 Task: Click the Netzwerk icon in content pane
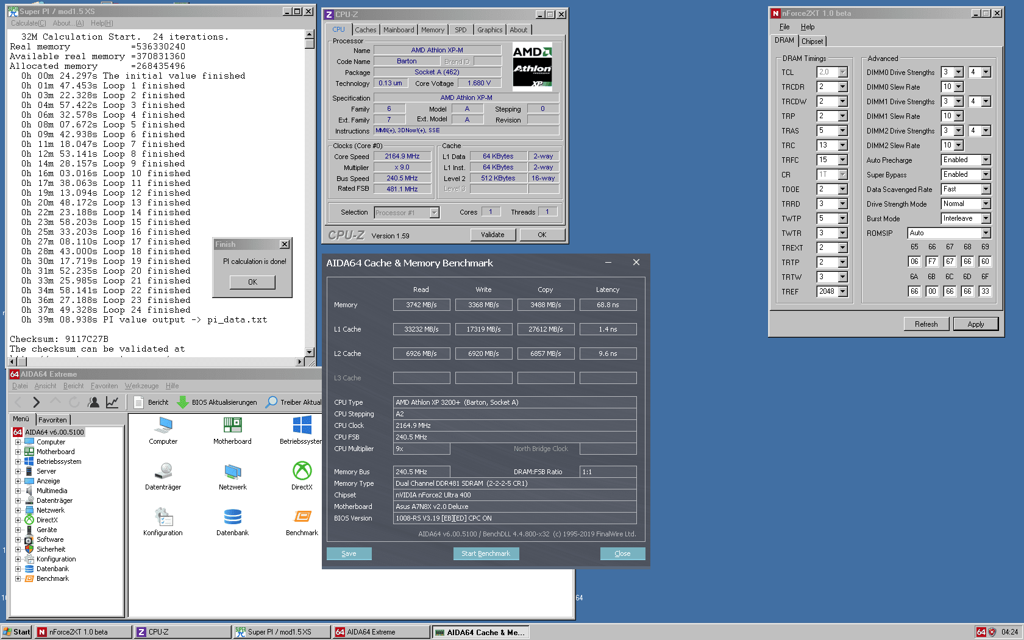pos(232,471)
